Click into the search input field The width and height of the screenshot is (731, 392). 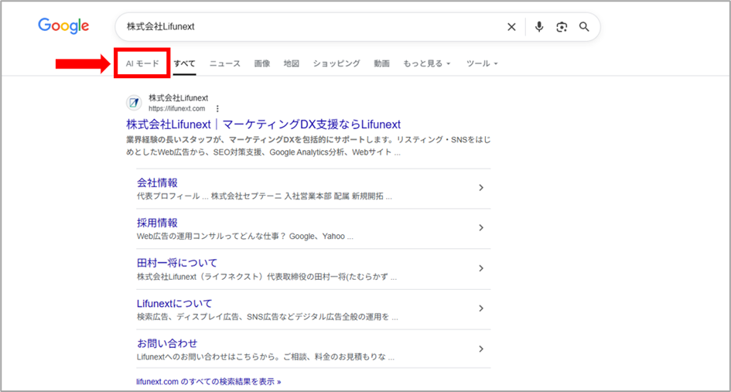pos(309,27)
